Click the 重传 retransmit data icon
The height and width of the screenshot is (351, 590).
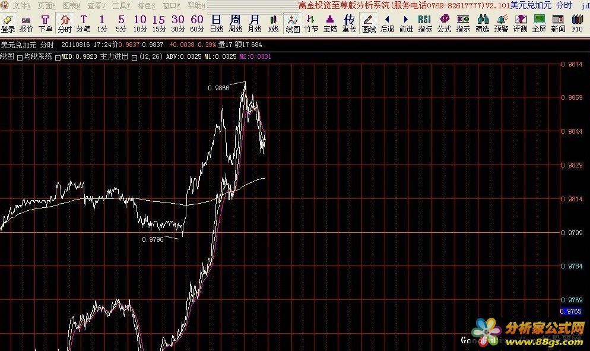349,23
